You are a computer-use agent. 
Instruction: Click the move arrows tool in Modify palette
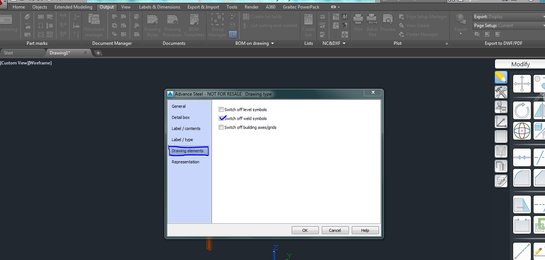(x=522, y=84)
